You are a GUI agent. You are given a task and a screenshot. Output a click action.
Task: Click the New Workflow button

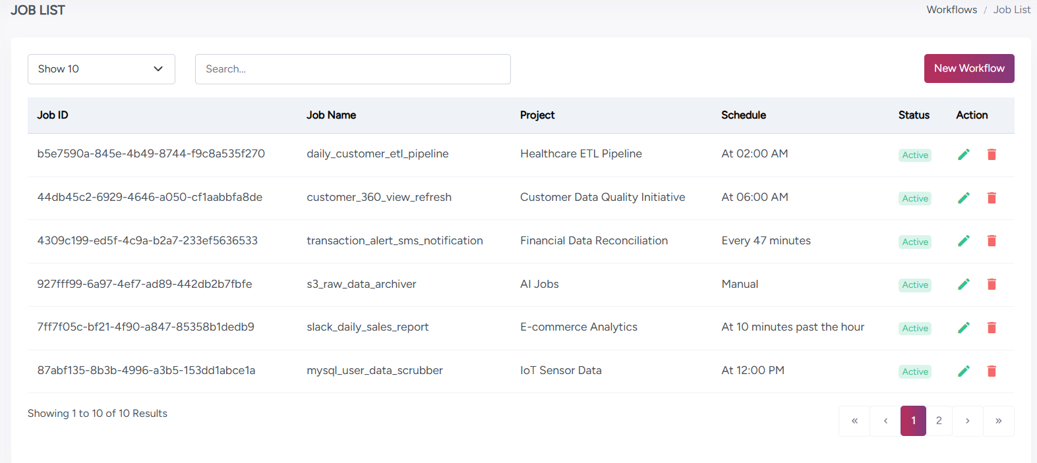tap(968, 68)
